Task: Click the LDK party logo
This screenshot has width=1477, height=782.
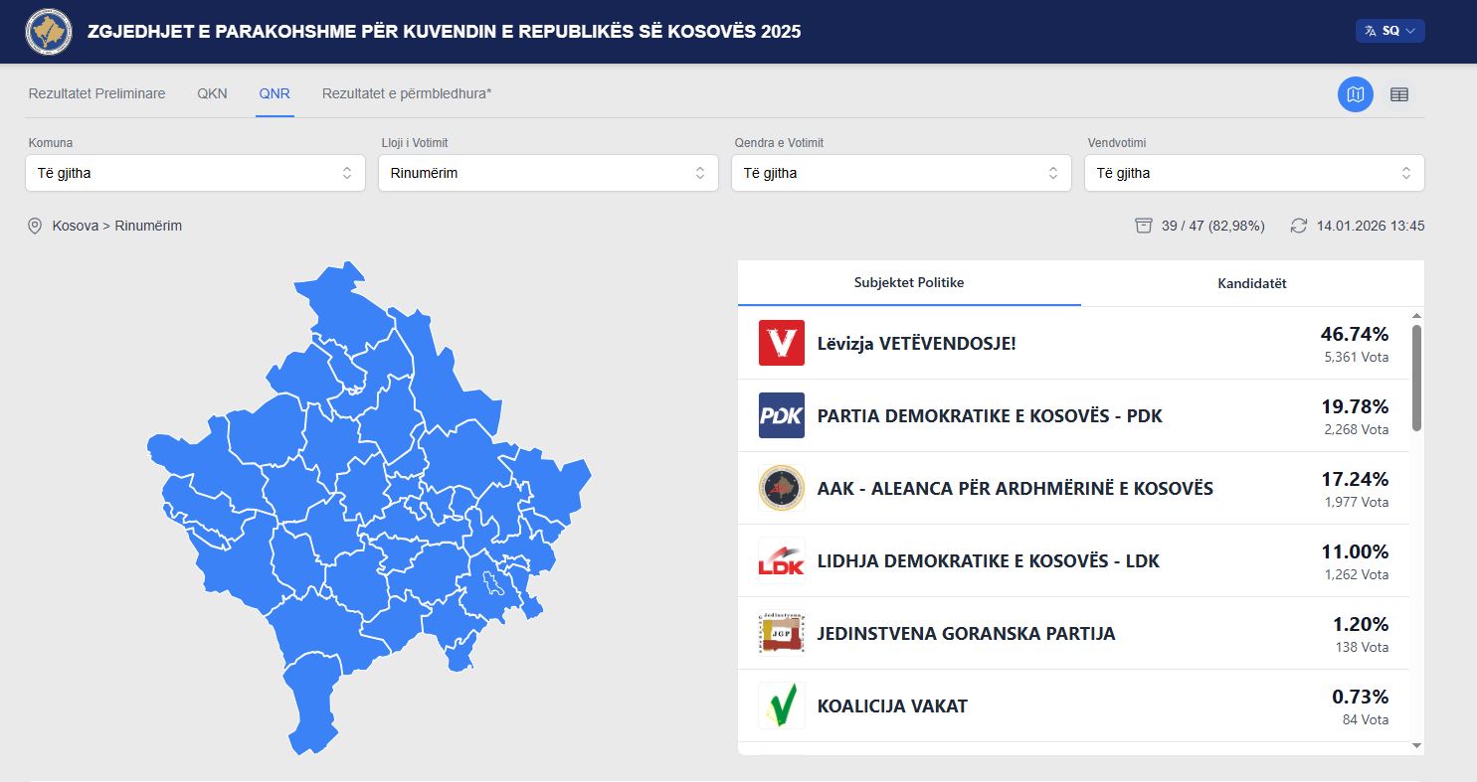Action: 781,560
